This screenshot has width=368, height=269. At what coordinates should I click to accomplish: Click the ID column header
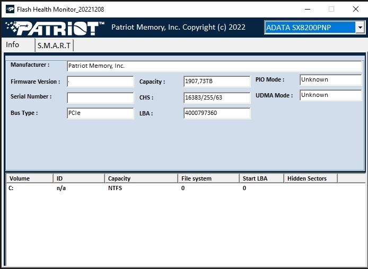coord(79,178)
